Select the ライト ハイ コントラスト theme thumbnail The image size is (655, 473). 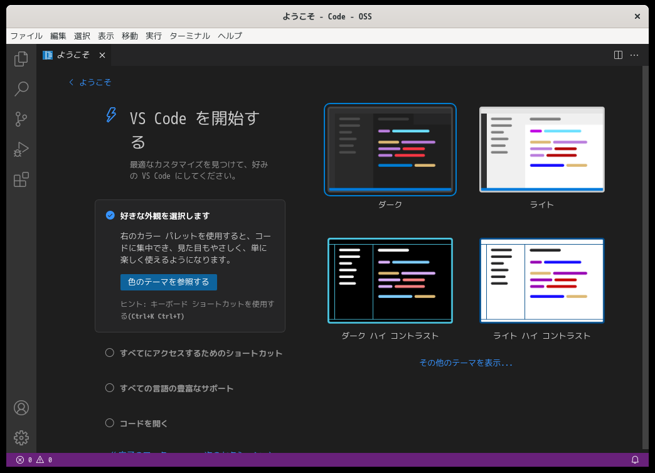tap(542, 281)
